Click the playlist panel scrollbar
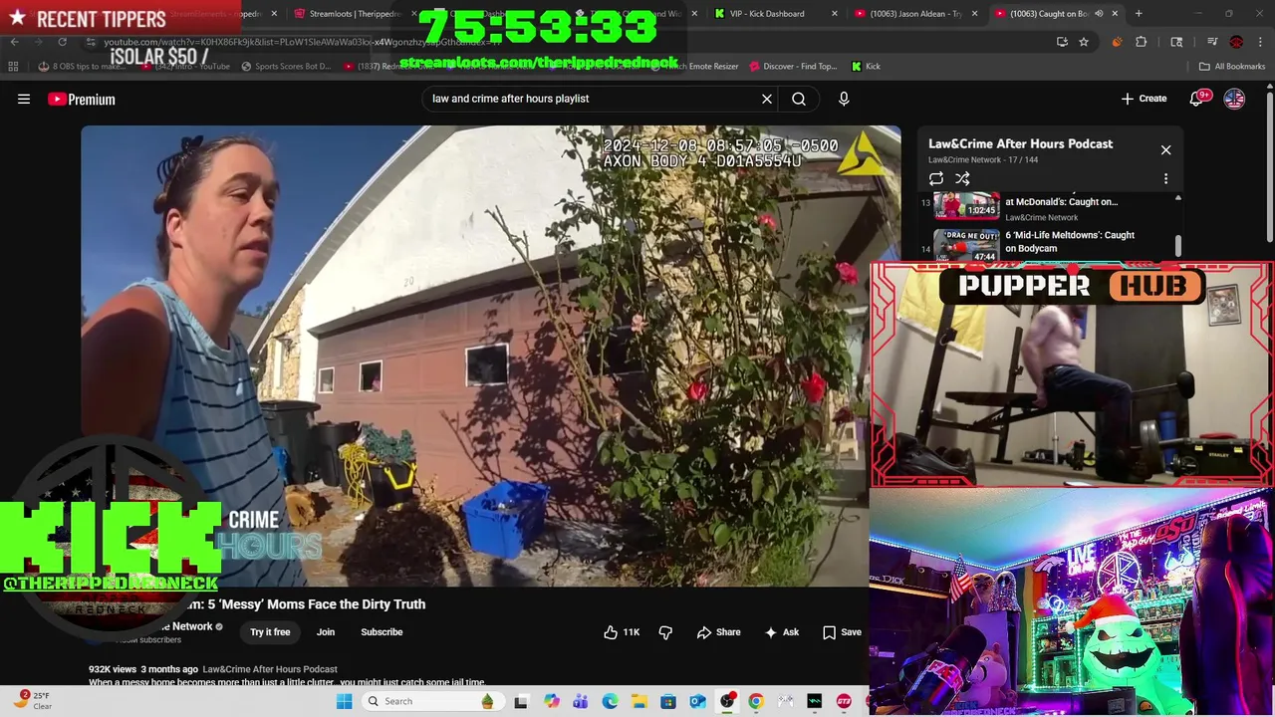 1178,245
